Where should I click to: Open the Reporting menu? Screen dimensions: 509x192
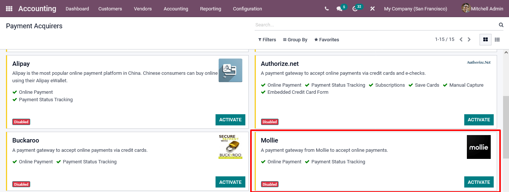[x=210, y=9]
